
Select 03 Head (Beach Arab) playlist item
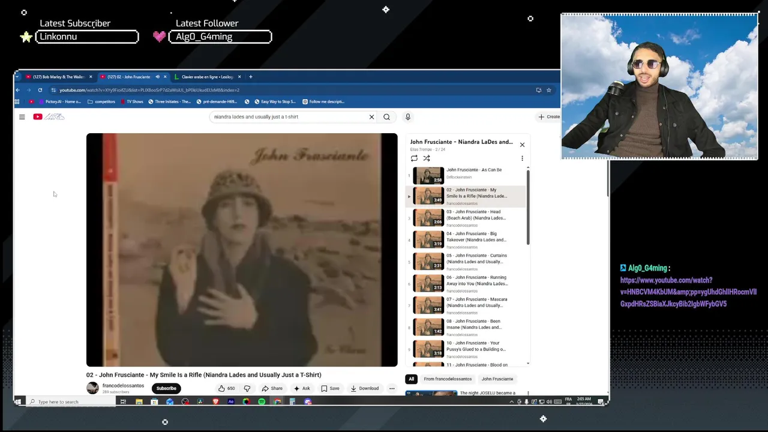[x=467, y=218]
